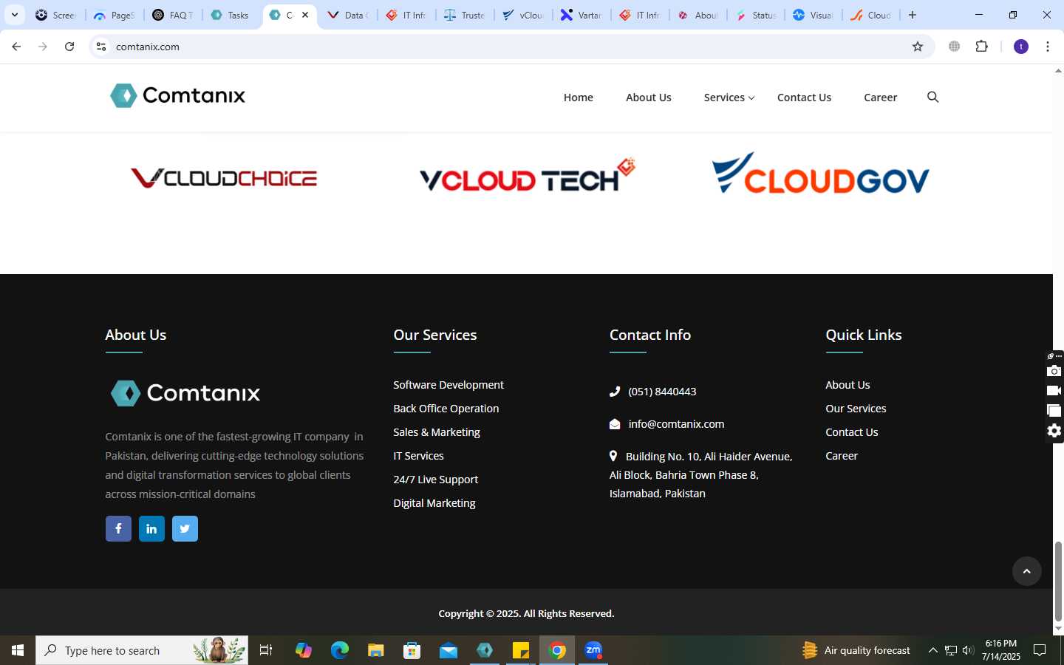The width and height of the screenshot is (1064, 665).
Task: Open the translate icon in address bar
Action: click(x=955, y=47)
